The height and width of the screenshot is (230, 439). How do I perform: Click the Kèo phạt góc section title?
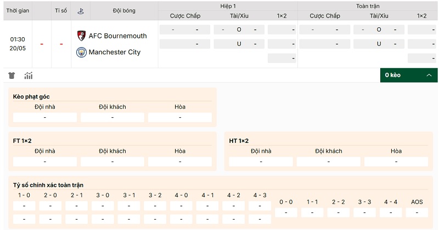click(x=31, y=97)
